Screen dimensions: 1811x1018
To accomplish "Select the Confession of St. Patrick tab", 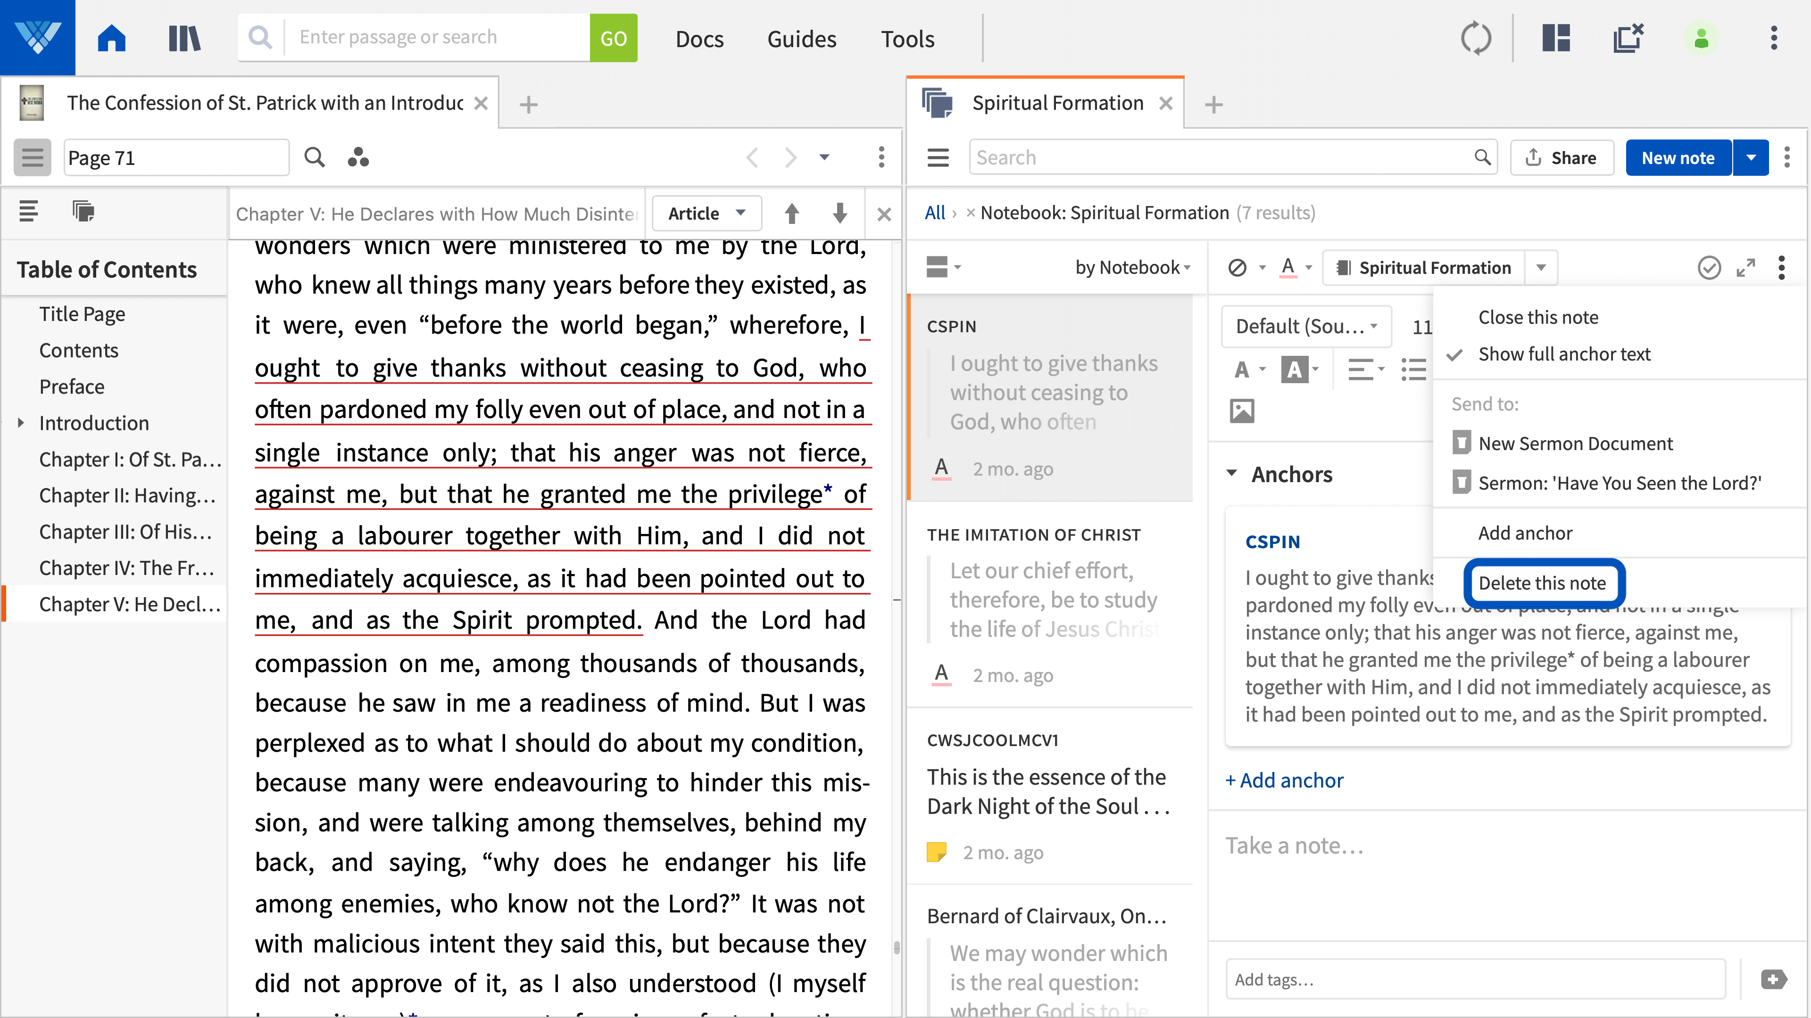I will [x=264, y=103].
